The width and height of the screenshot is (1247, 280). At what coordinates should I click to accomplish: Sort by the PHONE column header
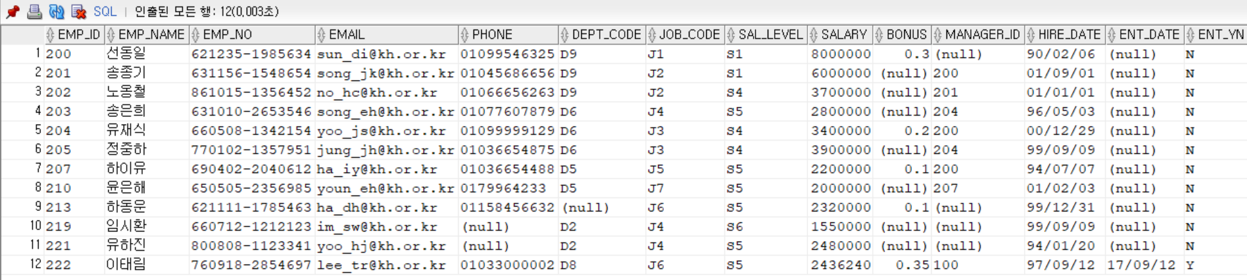pos(508,35)
